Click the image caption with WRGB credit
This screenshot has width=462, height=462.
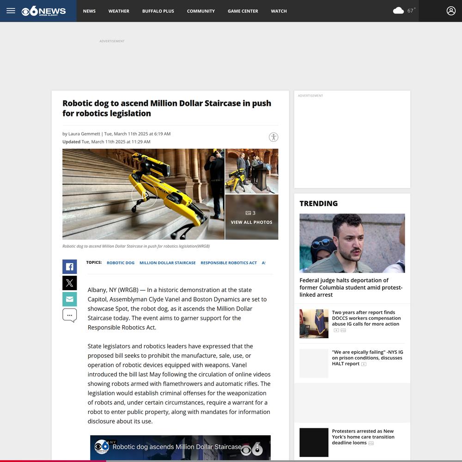click(x=136, y=246)
